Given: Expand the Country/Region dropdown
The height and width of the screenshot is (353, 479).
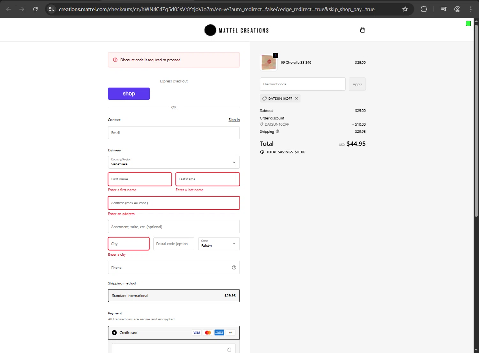Looking at the screenshot, I should [x=174, y=162].
